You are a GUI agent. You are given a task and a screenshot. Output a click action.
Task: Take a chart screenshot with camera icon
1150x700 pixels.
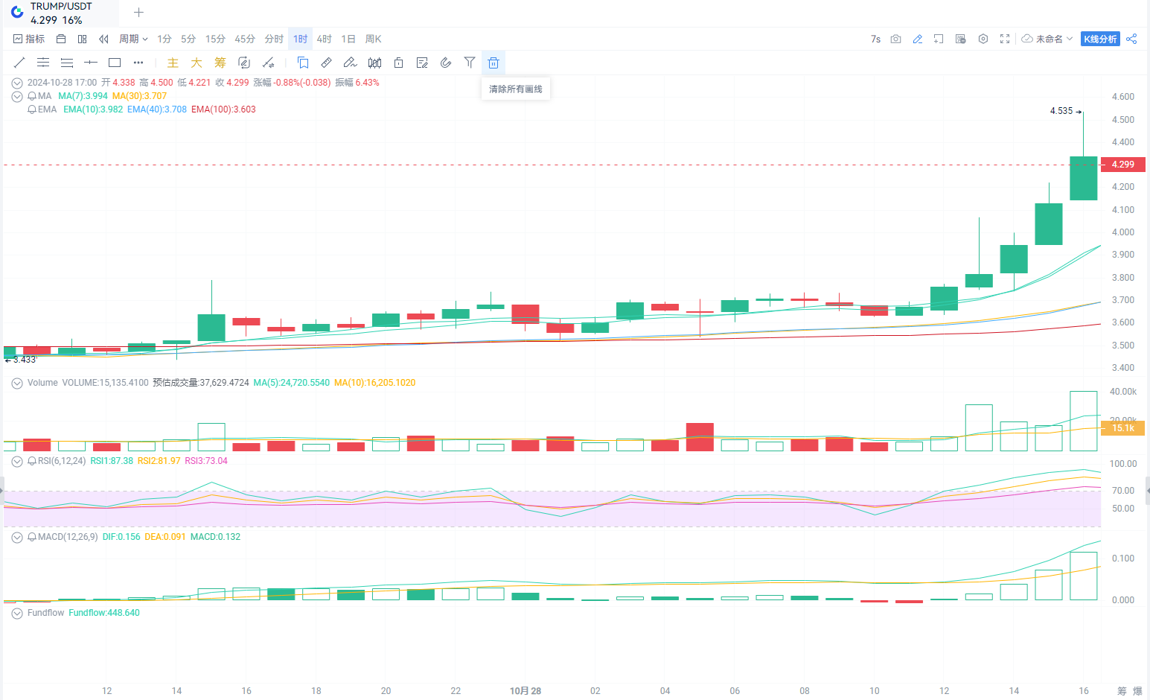[896, 39]
